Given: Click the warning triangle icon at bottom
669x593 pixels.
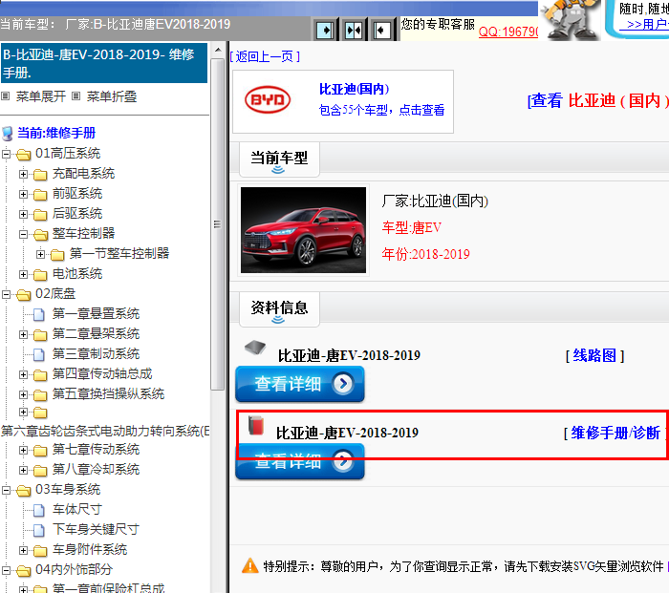Looking at the screenshot, I should coord(250,566).
